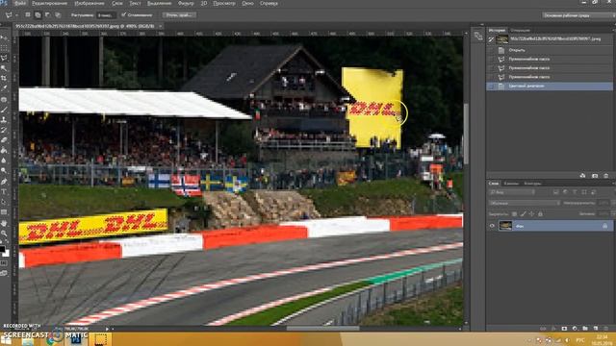Open the layer Fill (Заливка) field
The height and width of the screenshot is (346, 616).
(x=603, y=213)
